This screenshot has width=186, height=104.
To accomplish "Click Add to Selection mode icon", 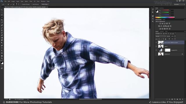I will 11,4.
